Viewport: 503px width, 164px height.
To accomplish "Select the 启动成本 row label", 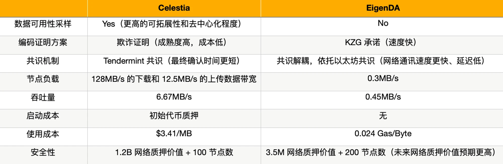I will tap(43, 116).
